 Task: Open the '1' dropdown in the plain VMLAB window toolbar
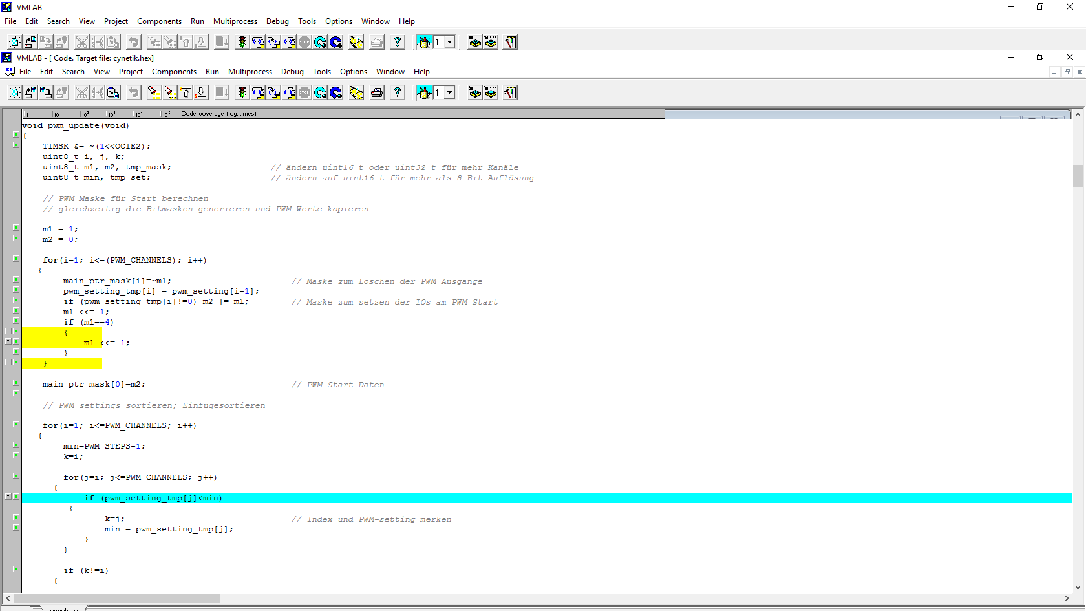[x=450, y=42]
